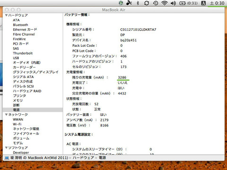Click the remaining charge value 3286
Image resolution: width=227 pixels, height=170 pixels.
click(122, 77)
